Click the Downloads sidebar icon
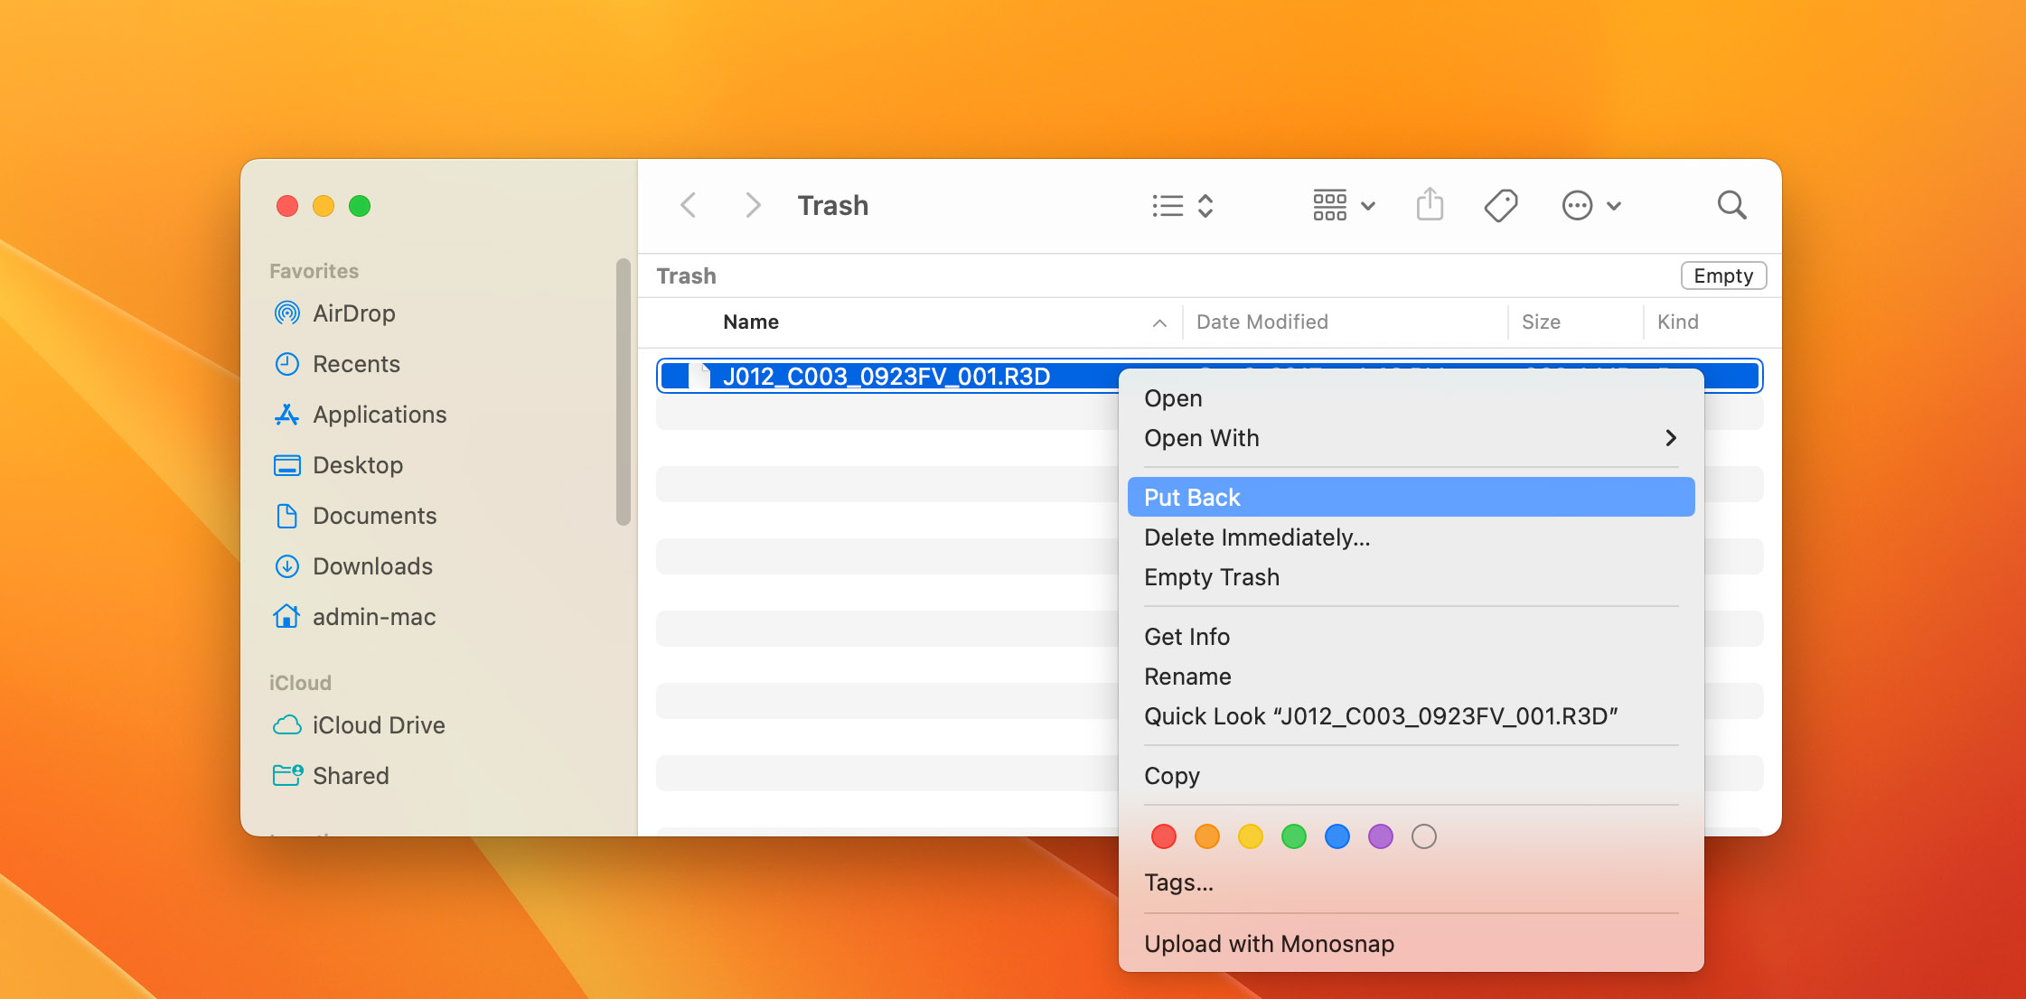The height and width of the screenshot is (999, 2026). (x=285, y=566)
